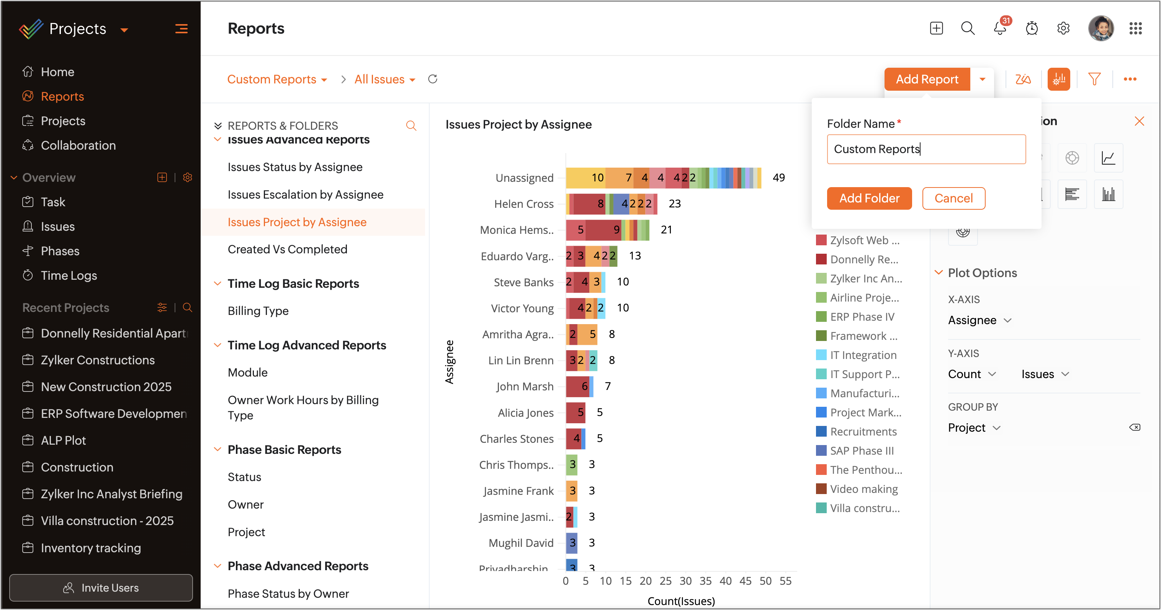Toggle the chart customization panel button

(1058, 79)
